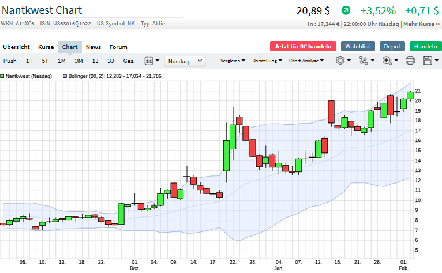442x273 pixels.
Task: Click the 21 price axis label
Action: [418, 91]
